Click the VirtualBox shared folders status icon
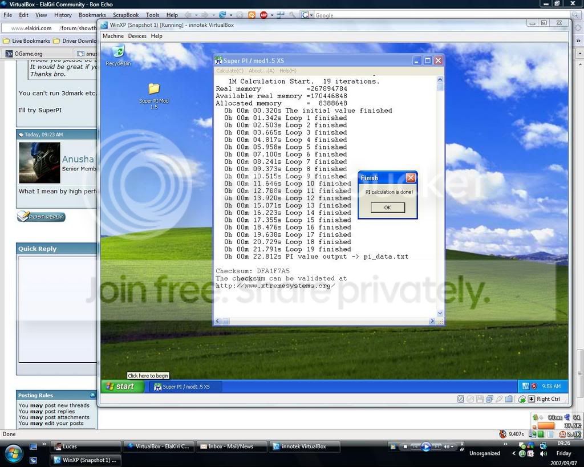 coord(509,399)
